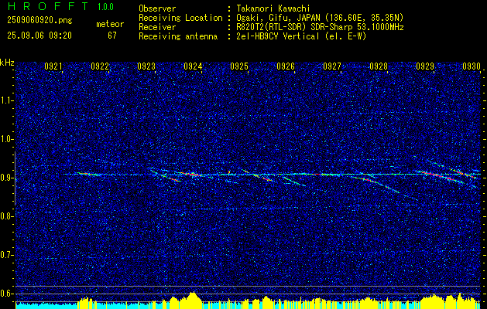Image resolution: width=487 pixels, height=309 pixels.
Task: Click the Observer label
Action: tap(157, 8)
